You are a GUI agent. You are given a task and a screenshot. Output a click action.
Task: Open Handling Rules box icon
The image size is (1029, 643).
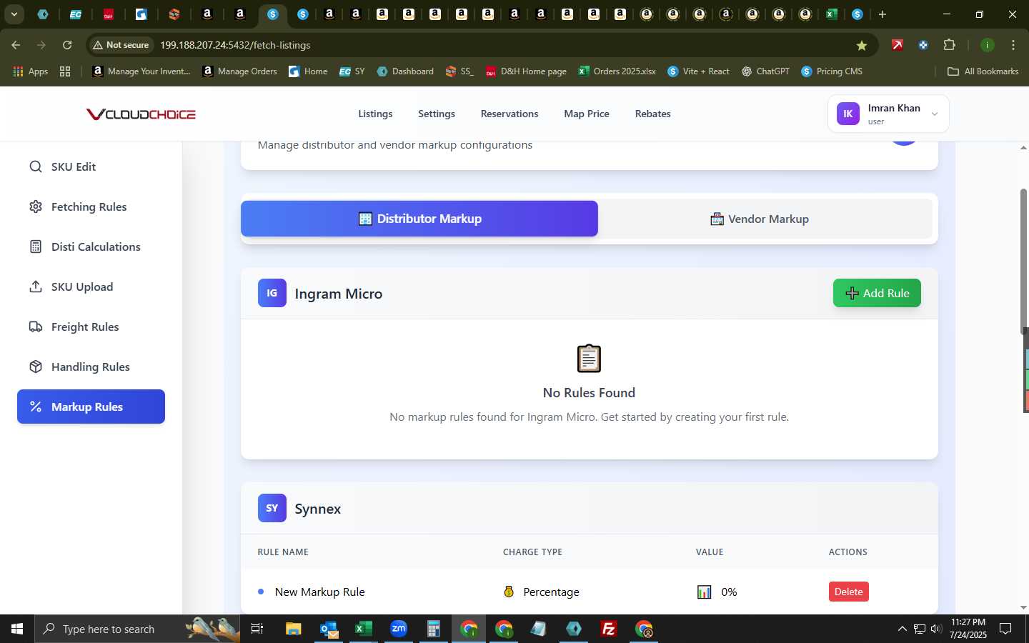tap(36, 367)
